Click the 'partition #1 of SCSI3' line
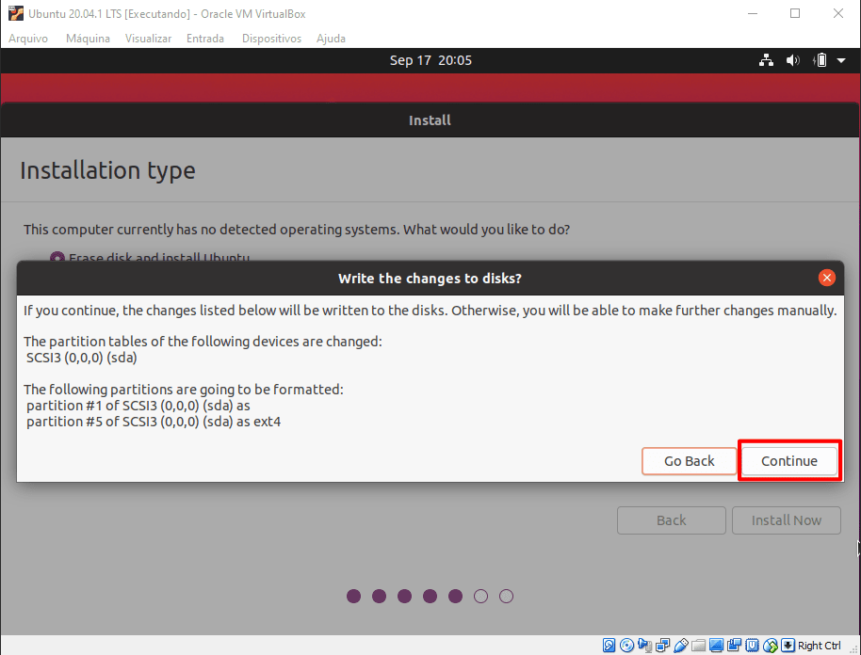Image resolution: width=861 pixels, height=655 pixels. (x=138, y=406)
